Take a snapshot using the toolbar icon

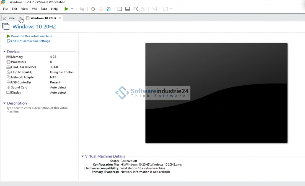point(93,9)
